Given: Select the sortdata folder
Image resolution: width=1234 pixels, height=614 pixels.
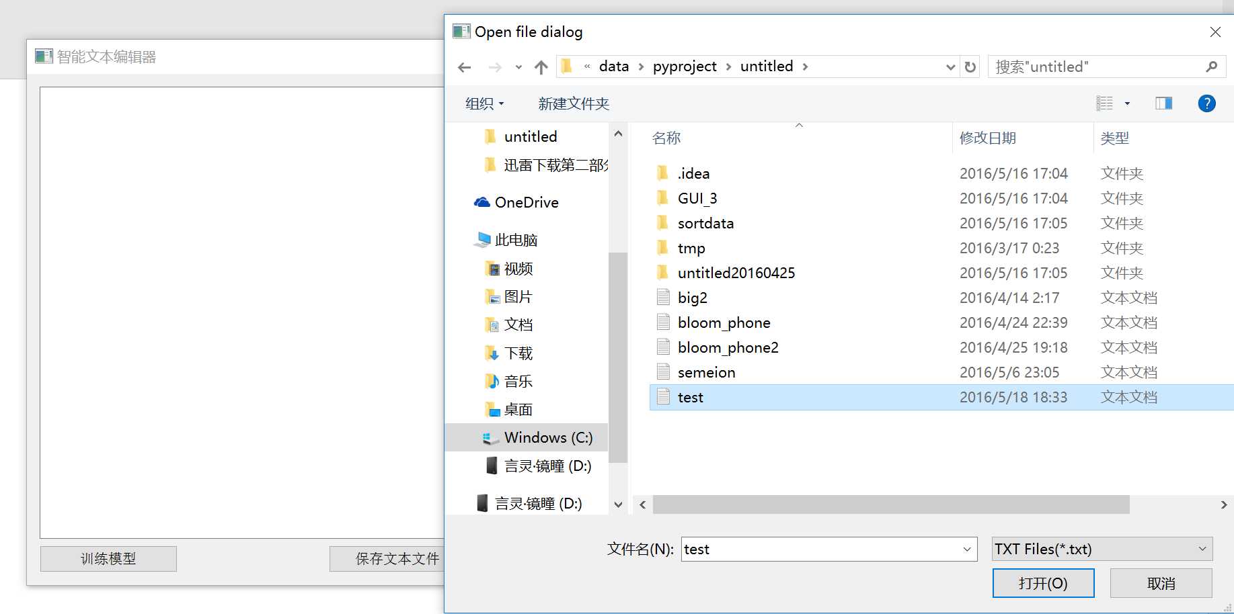Looking at the screenshot, I should (705, 223).
